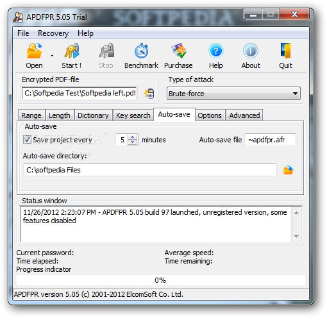
Task: Toggle the Save project every checkbox
Action: coord(27,140)
